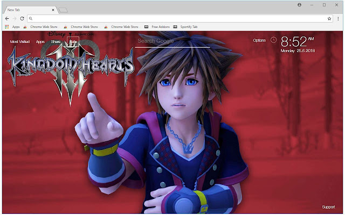Image resolution: width=345 pixels, height=215 pixels.
Task: Click the clock icon beside Options
Action: [x=273, y=40]
